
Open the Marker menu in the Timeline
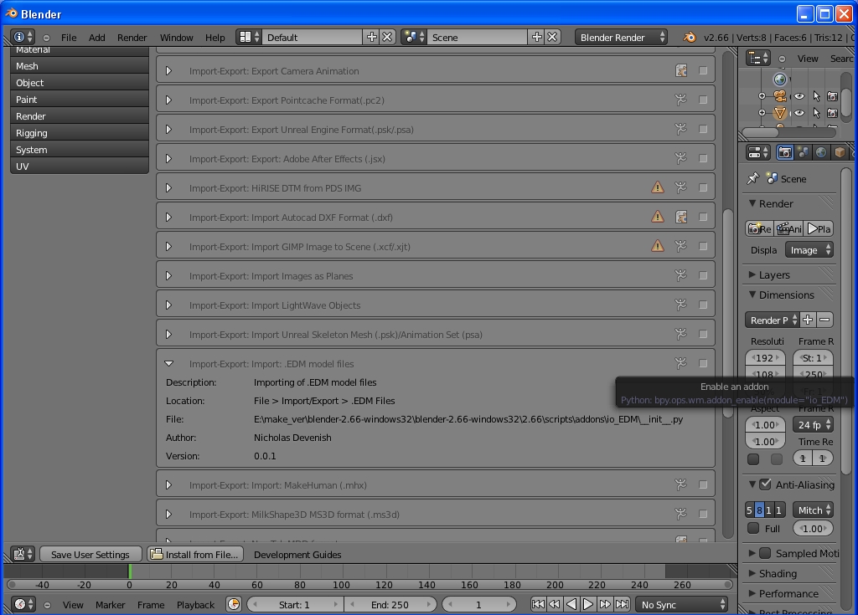[110, 605]
